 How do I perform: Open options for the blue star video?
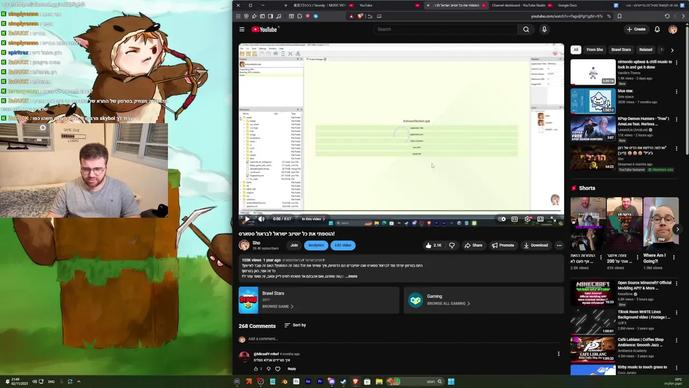pos(677,92)
